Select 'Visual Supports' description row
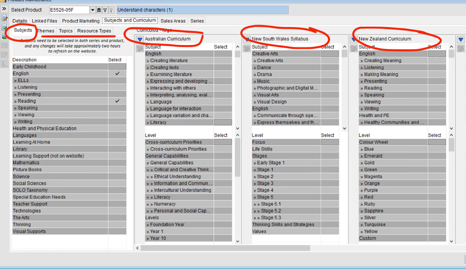 click(61, 231)
